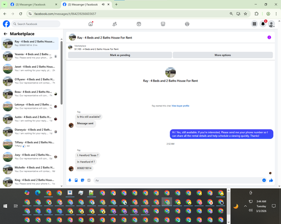Open the Windows notification center icon
The width and height of the screenshot is (281, 224).
click(274, 206)
